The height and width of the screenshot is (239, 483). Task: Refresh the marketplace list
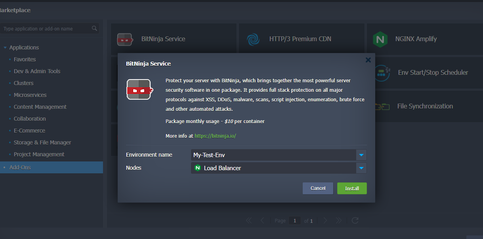355,220
